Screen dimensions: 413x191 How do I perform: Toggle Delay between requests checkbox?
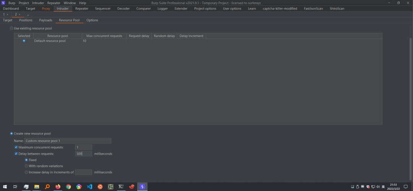pyautogui.click(x=16, y=154)
